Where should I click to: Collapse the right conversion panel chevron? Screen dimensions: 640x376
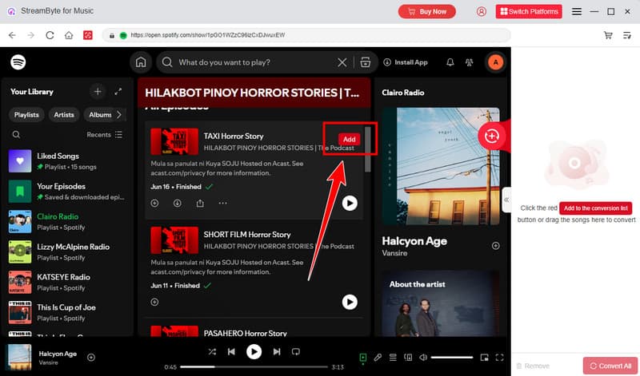[506, 200]
